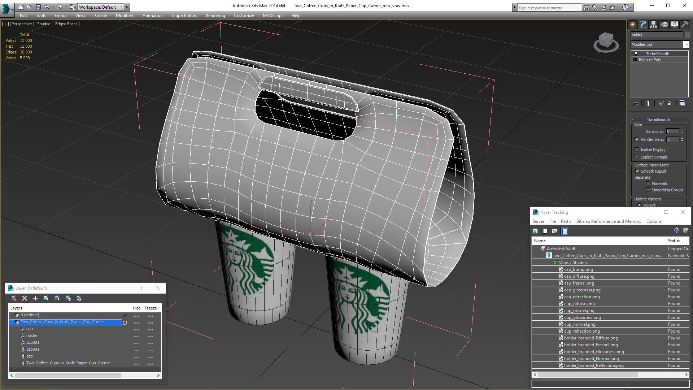Click the Hide column header in Layers
This screenshot has height=390, width=693.
click(136, 308)
